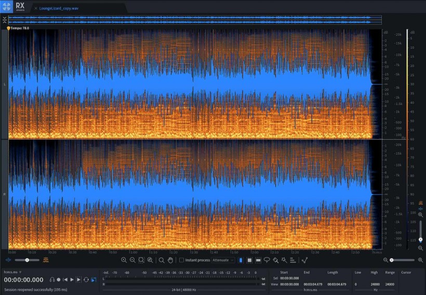The image size is (426, 295).
Task: Enable the Instant process checkbox
Action: pos(181,260)
